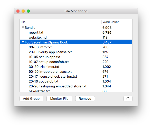
Task: Select the 10-05 set up app.txt row
Action: point(76,57)
